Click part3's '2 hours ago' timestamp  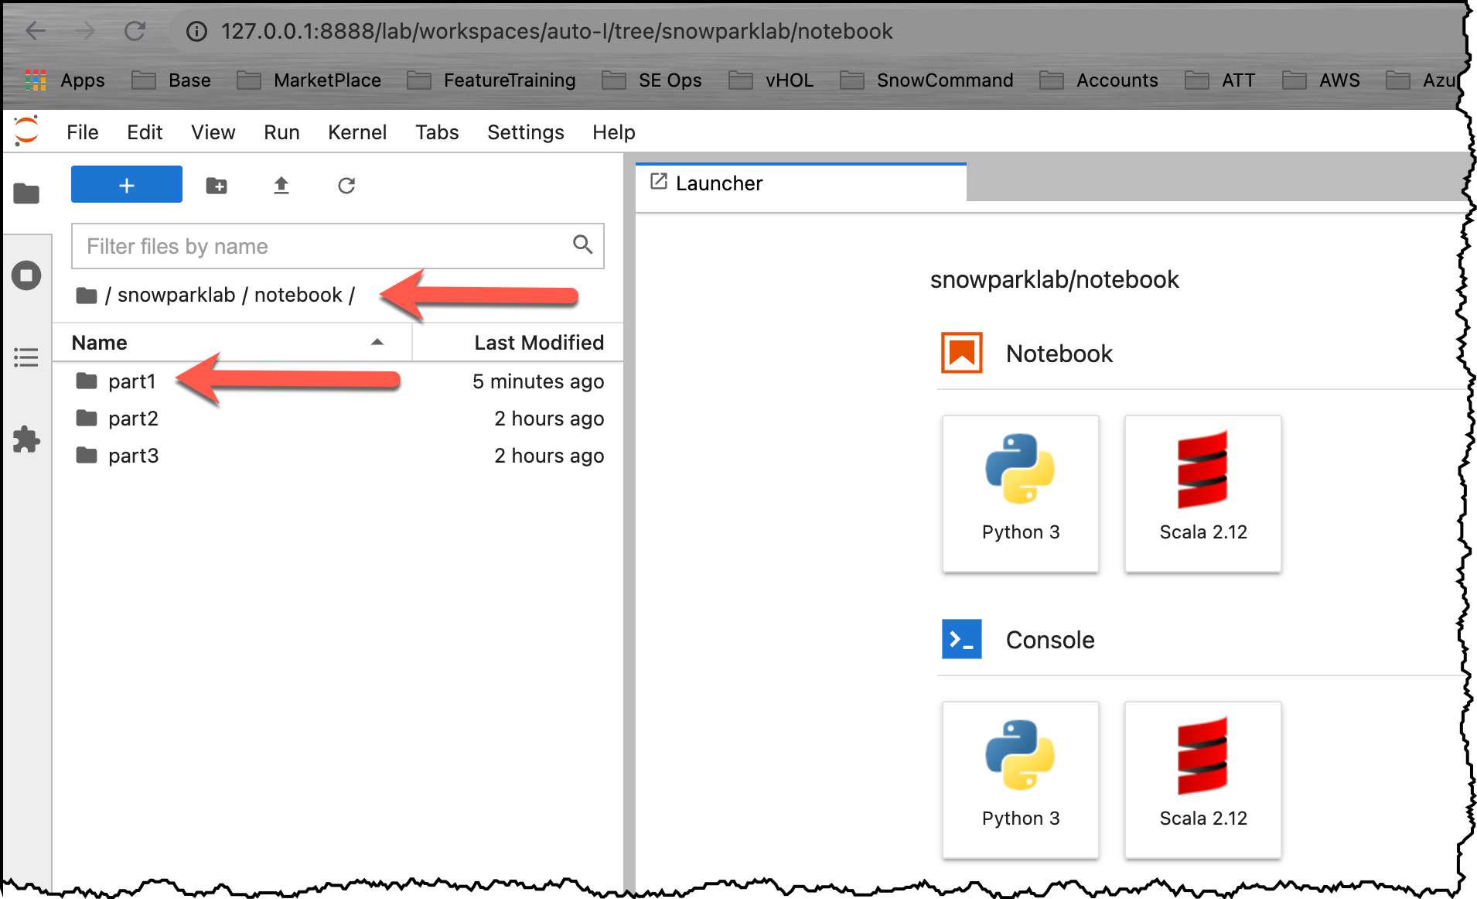coord(549,456)
